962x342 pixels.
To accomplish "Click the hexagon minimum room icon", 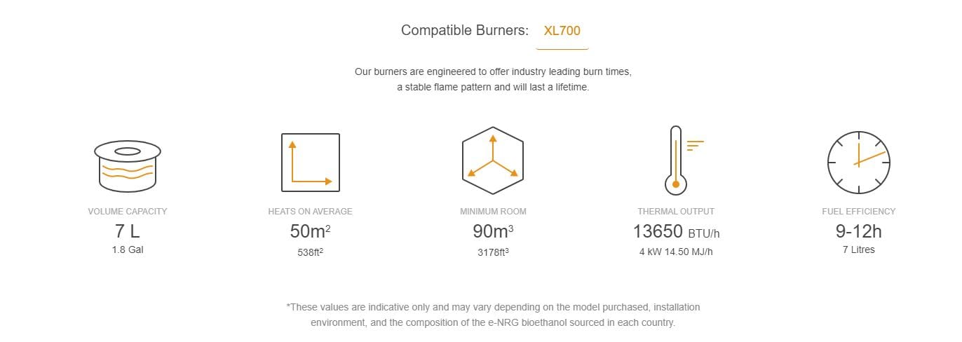I will 492,163.
